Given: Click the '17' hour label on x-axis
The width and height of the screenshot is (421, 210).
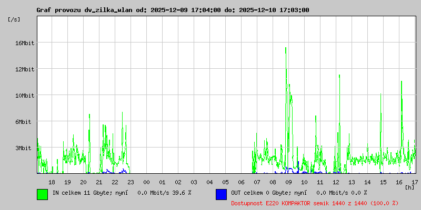Looking at the screenshot, I should 414,182.
